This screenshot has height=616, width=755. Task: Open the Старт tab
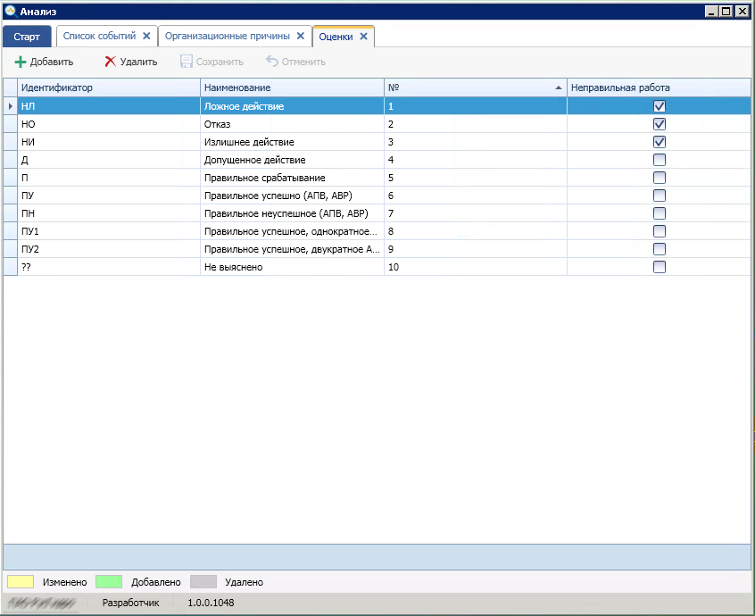(27, 37)
